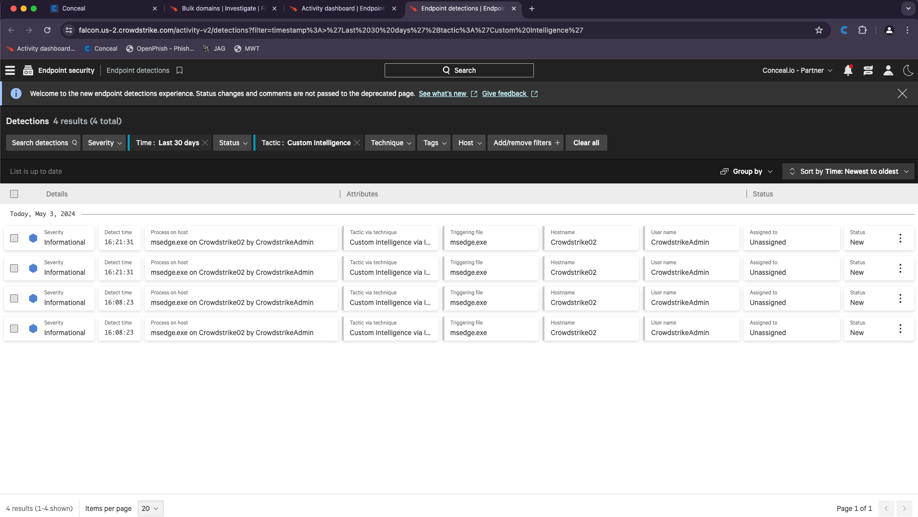
Task: Open the Sort by Time dropdown
Action: click(x=848, y=171)
